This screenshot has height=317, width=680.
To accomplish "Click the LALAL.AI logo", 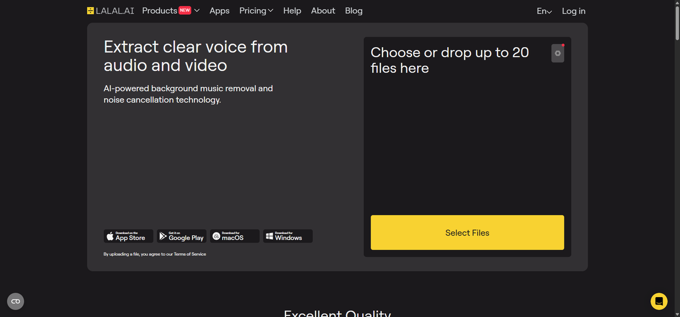I will point(110,11).
